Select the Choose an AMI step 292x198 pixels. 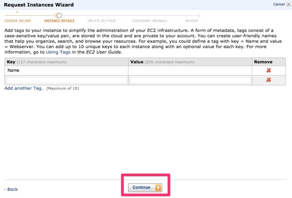pos(18,21)
